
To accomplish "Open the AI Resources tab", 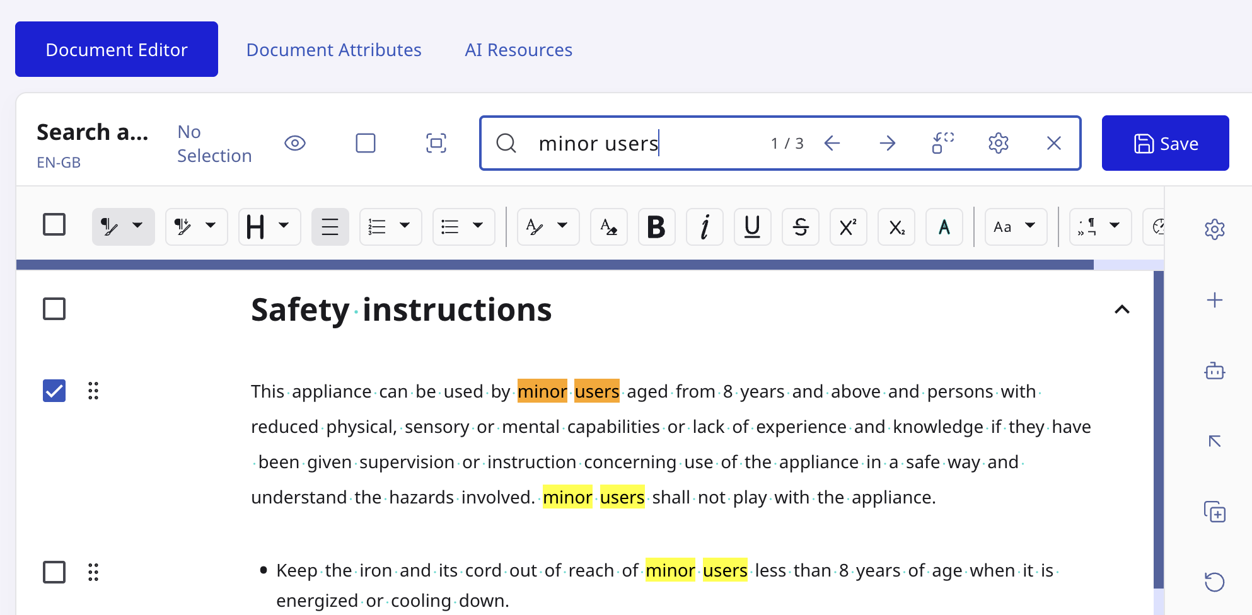I will [518, 50].
